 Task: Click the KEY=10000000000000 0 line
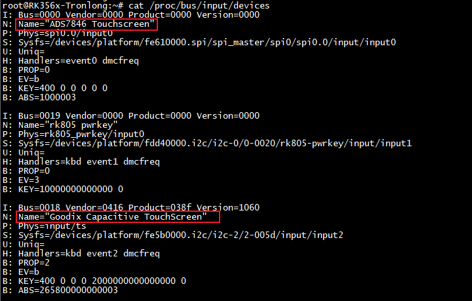point(62,189)
